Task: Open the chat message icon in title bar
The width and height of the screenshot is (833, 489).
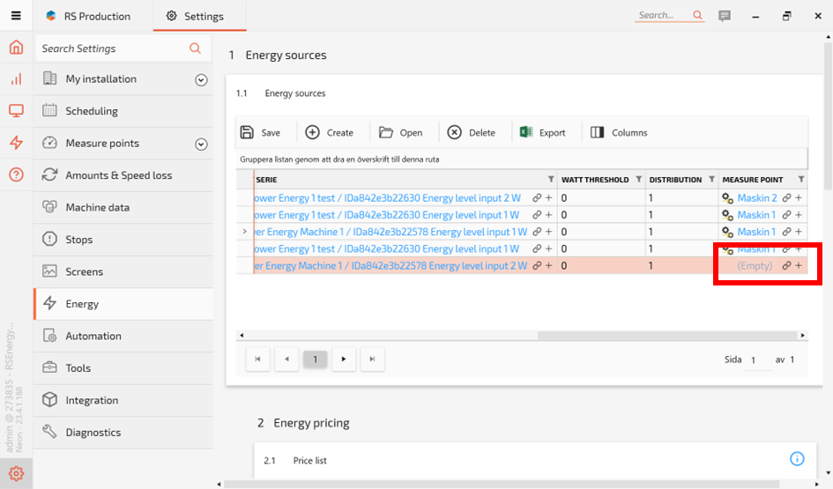Action: pyautogui.click(x=725, y=16)
